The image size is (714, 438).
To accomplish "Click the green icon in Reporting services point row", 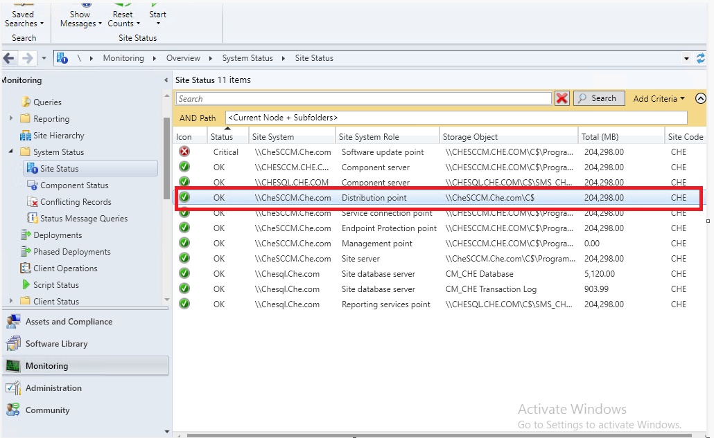I will (x=184, y=304).
